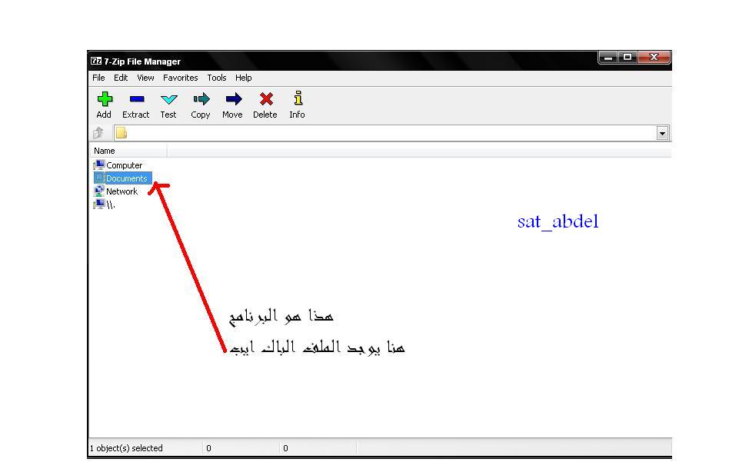
Task: Select the Computer entry
Action: pos(118,165)
